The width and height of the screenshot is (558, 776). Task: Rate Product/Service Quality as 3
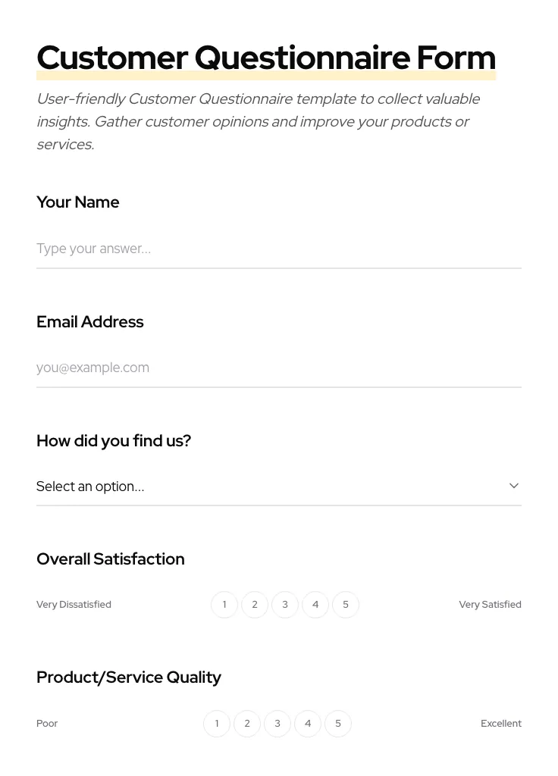277,723
